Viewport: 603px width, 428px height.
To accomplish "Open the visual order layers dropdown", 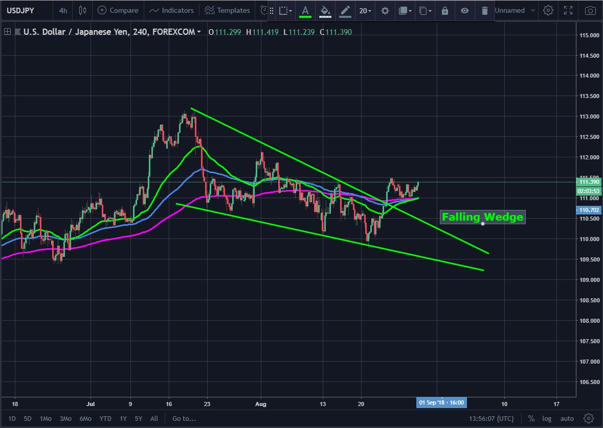I will [x=405, y=11].
